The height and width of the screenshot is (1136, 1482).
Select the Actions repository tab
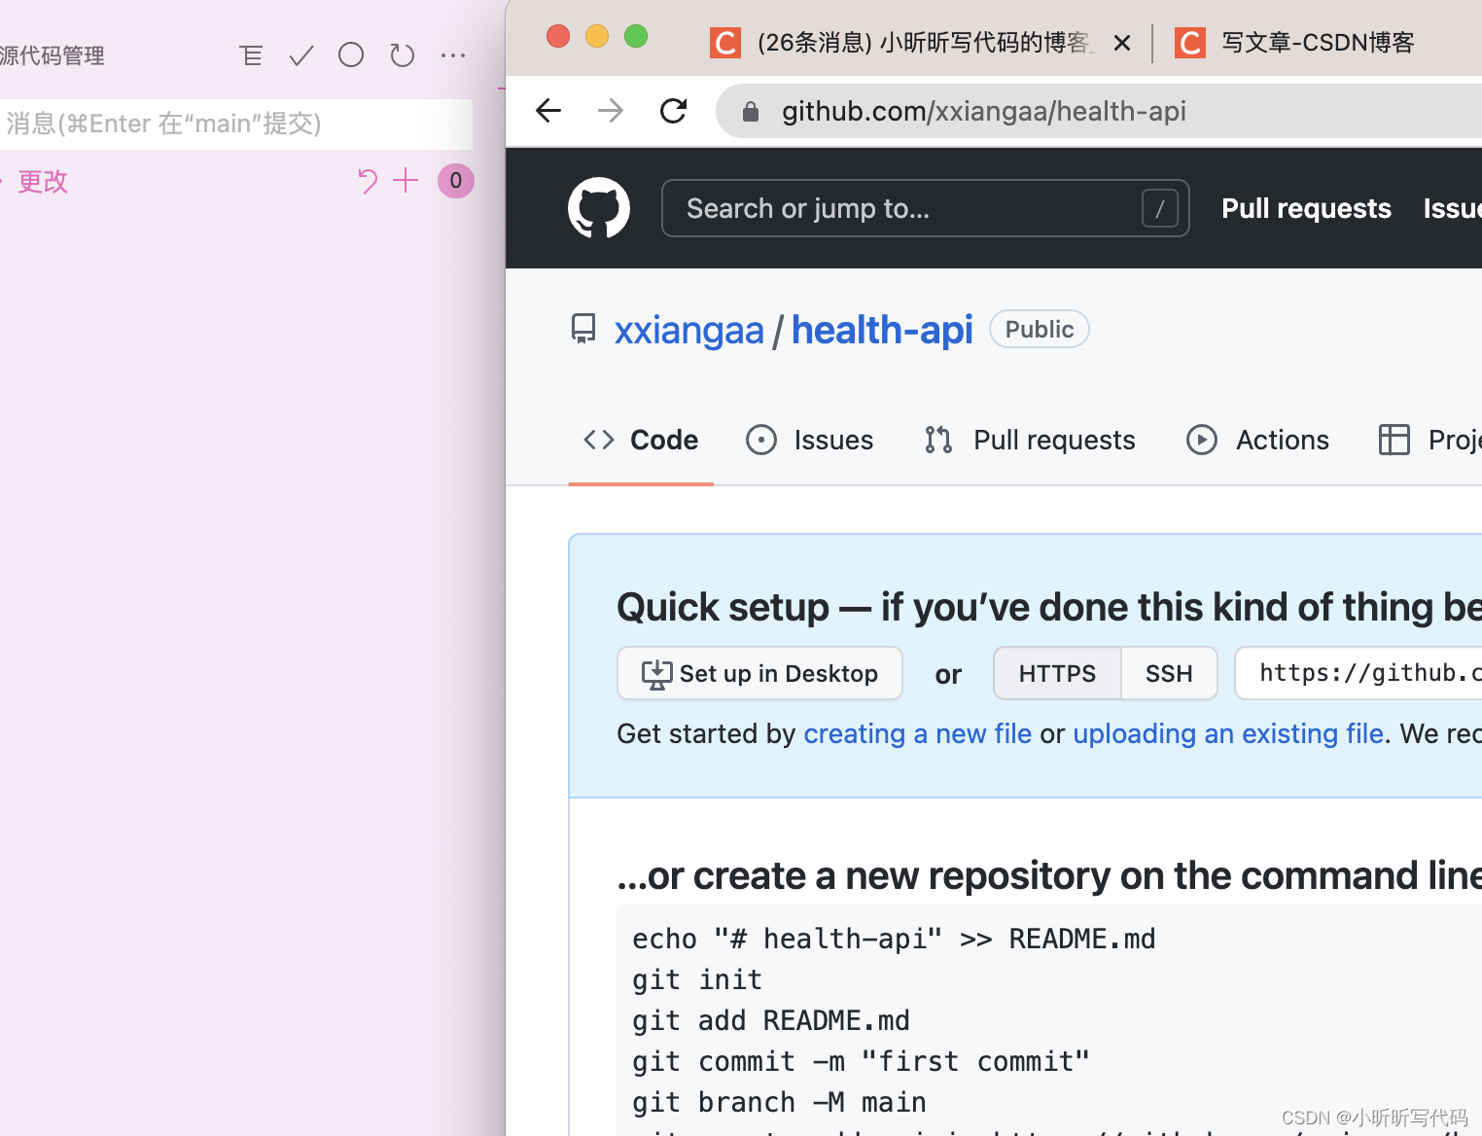click(x=1257, y=440)
